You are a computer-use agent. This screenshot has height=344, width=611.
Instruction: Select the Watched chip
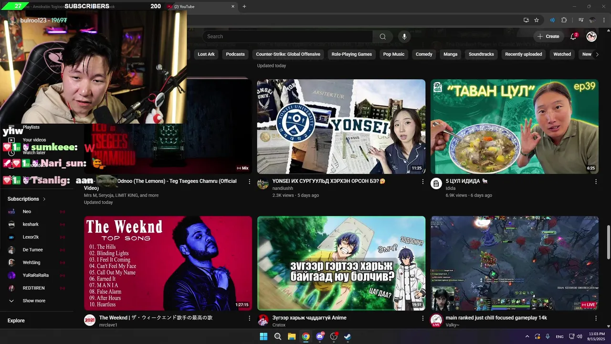[562, 54]
